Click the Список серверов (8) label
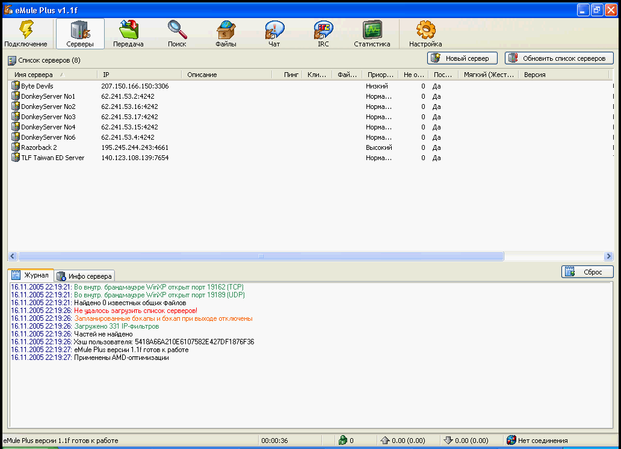The image size is (621, 449). point(49,60)
